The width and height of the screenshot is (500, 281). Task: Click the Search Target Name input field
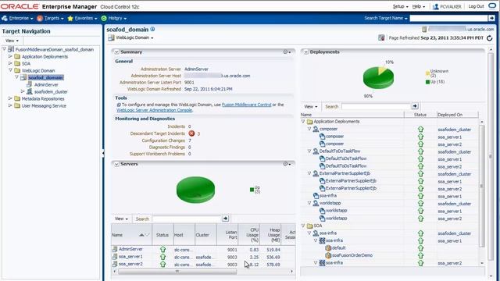pyautogui.click(x=448, y=19)
